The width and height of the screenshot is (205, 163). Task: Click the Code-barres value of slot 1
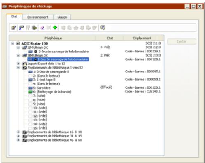coord(143,71)
